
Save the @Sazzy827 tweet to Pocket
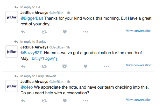pos(65,66)
